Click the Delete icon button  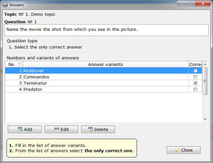[x=98, y=129]
